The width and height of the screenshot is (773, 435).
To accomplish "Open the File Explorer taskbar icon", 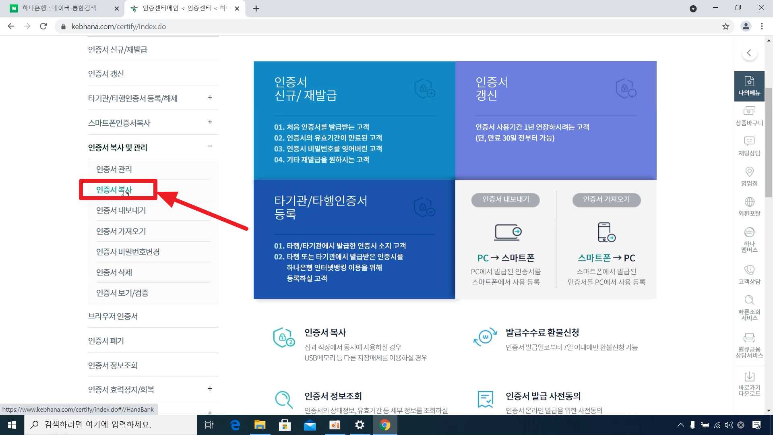I will click(x=260, y=425).
